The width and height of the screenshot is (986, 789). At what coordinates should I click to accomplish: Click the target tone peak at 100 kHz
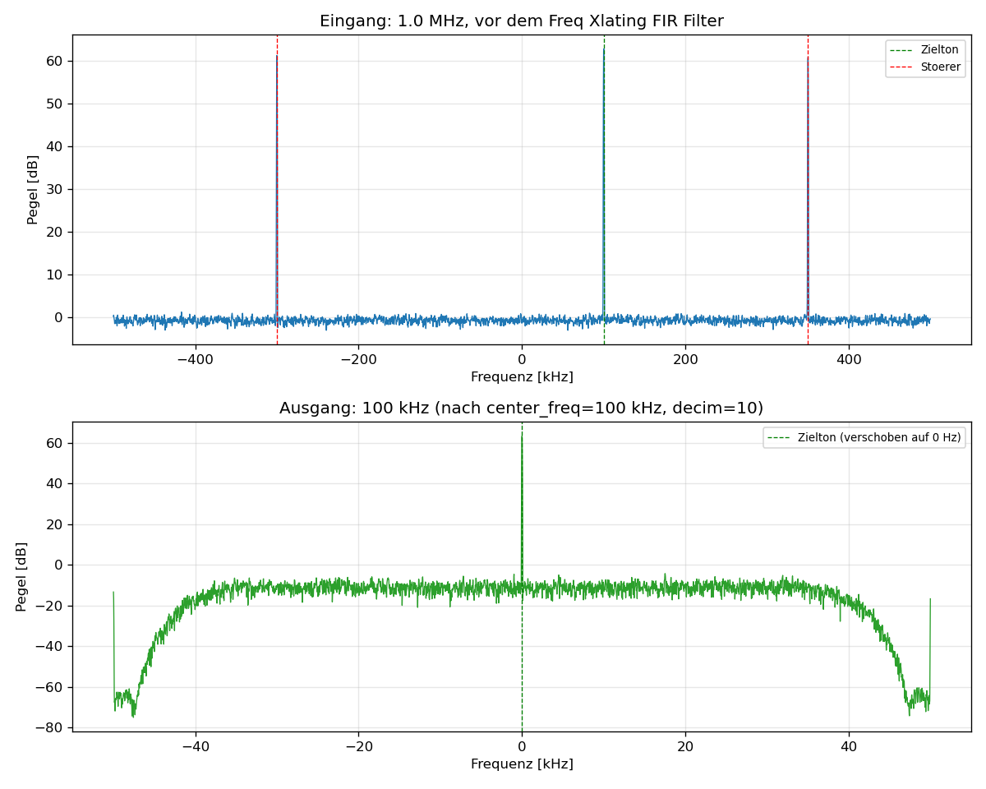coord(604,49)
